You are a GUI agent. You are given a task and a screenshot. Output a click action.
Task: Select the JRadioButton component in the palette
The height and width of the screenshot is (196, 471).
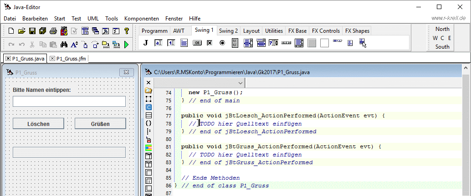pos(222,43)
